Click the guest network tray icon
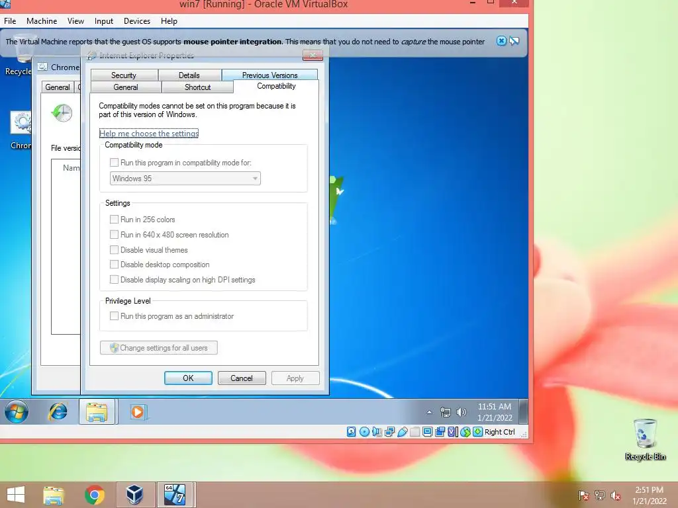Image resolution: width=678 pixels, height=508 pixels. [x=446, y=412]
